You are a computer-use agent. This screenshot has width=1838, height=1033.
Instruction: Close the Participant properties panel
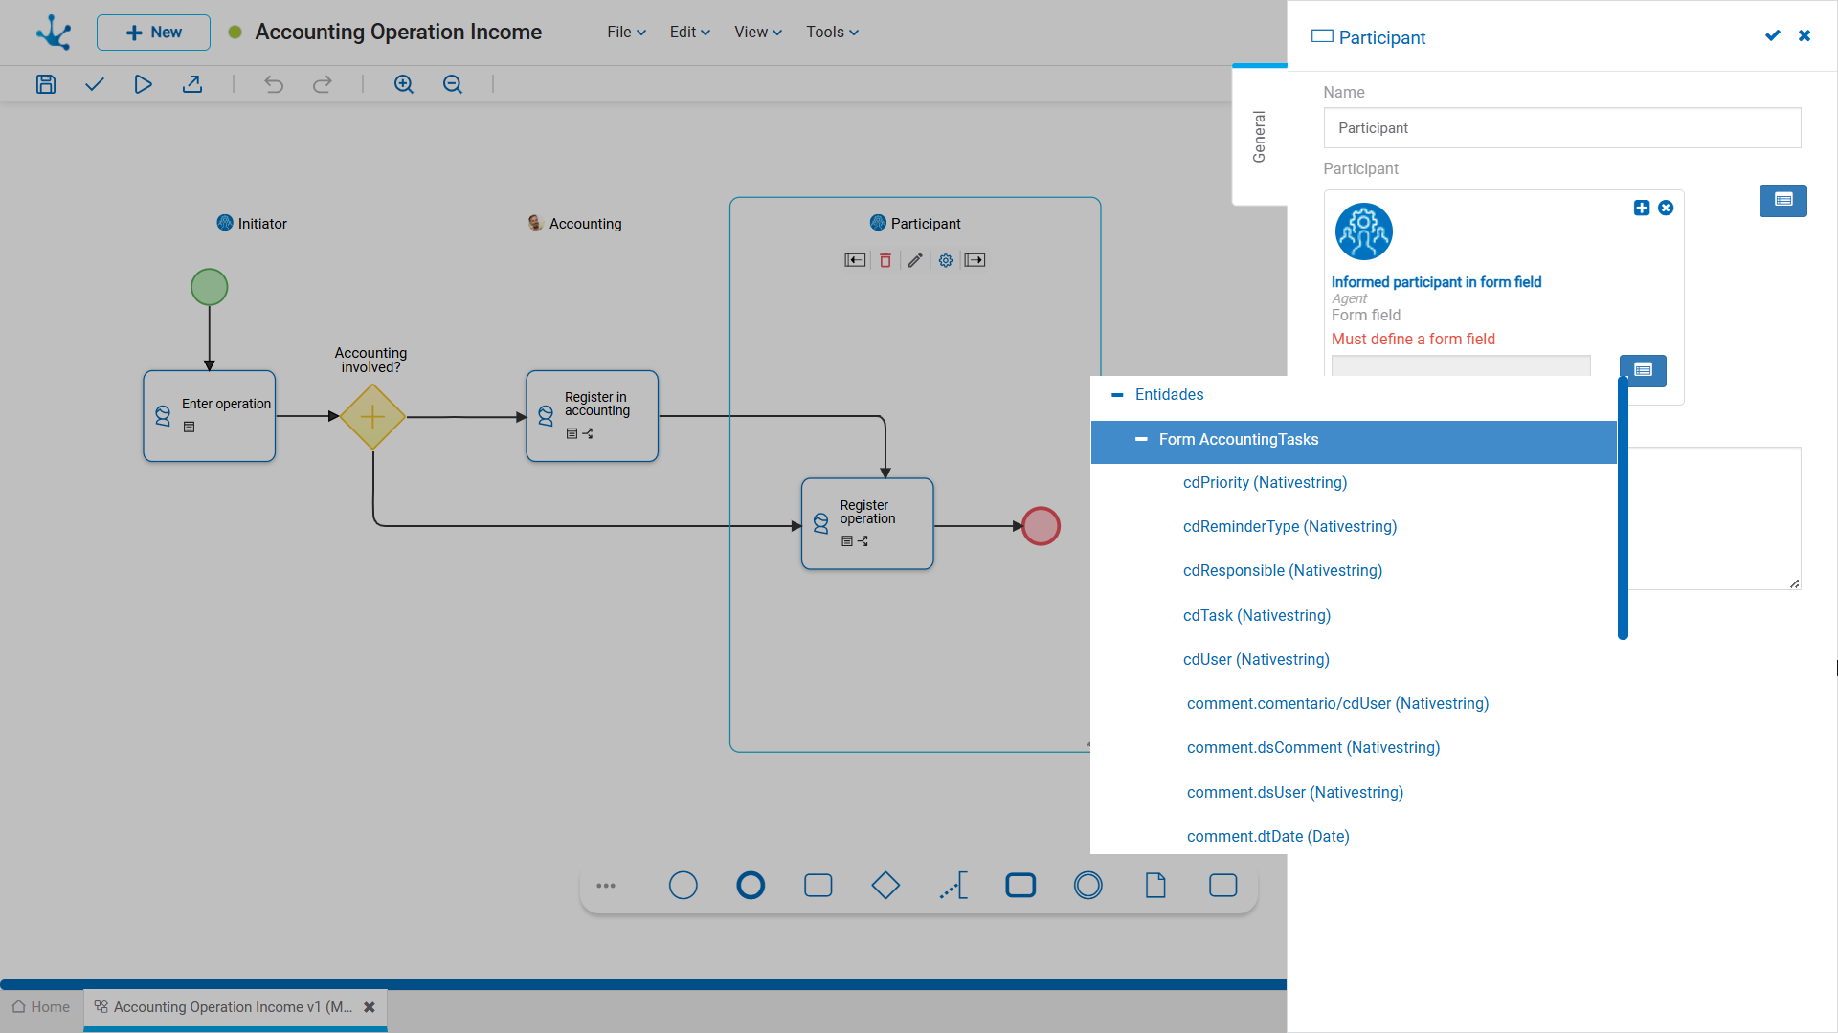click(1804, 35)
